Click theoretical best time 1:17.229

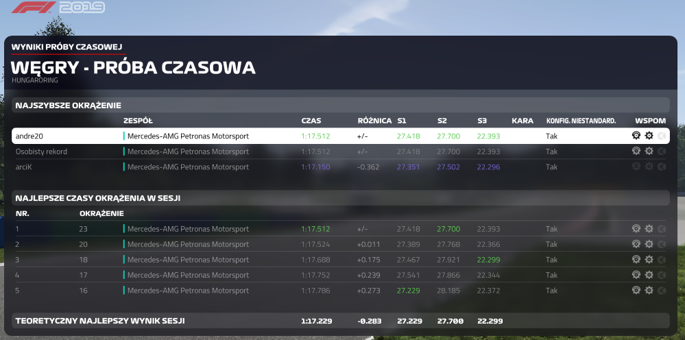(315, 321)
